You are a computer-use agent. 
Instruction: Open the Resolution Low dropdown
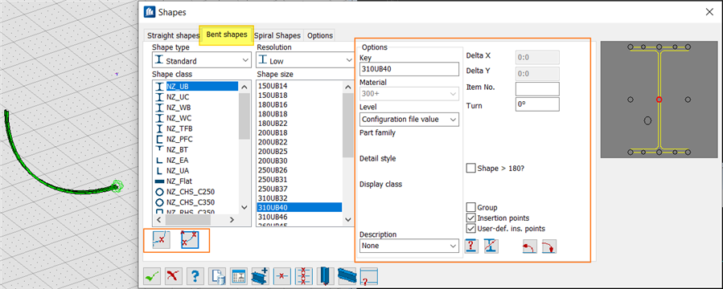tap(305, 60)
